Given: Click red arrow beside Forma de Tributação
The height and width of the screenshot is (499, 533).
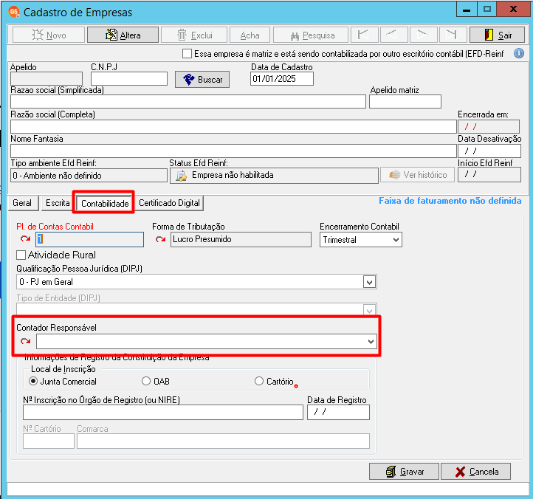Looking at the screenshot, I should coord(160,239).
